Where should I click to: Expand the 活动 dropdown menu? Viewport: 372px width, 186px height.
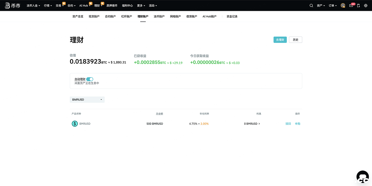(x=153, y=5)
